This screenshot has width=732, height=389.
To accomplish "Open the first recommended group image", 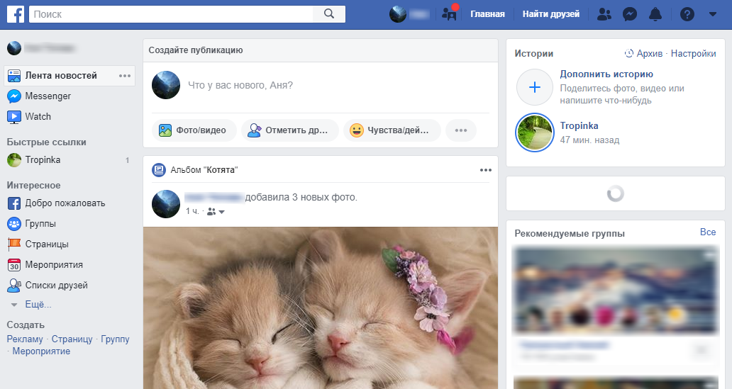I will (x=615, y=290).
